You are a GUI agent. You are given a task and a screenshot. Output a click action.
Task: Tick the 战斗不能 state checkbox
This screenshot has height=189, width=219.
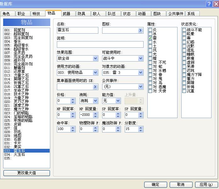(184, 30)
